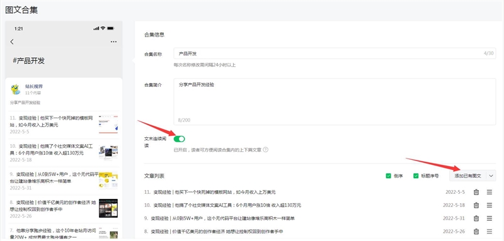Click the 站长视界 account avatar

pos(15,89)
